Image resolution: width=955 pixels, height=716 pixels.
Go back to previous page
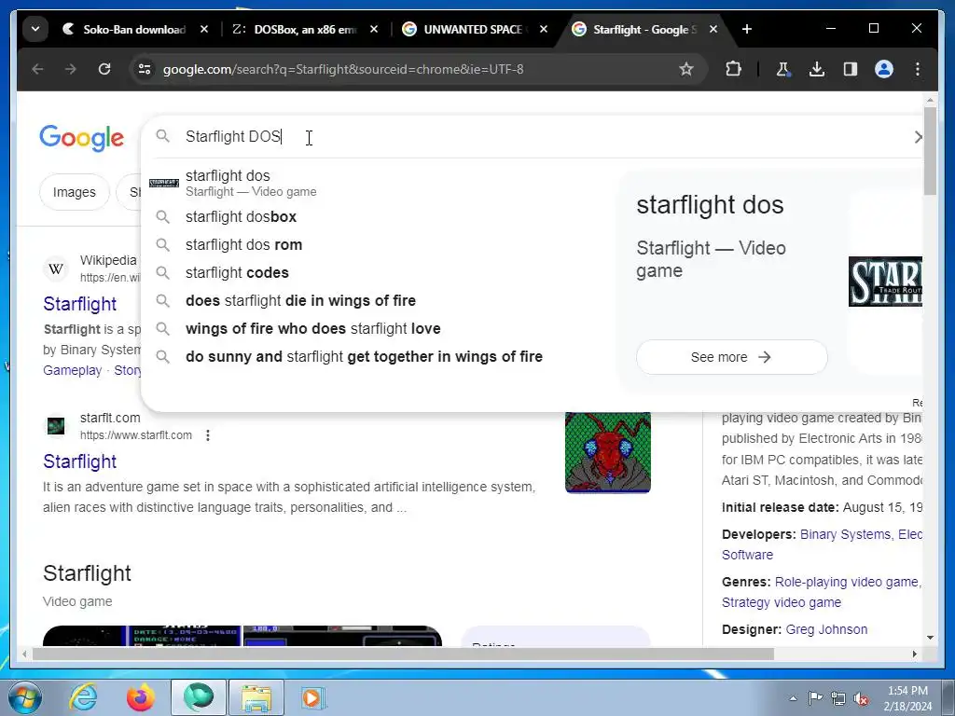(x=37, y=69)
